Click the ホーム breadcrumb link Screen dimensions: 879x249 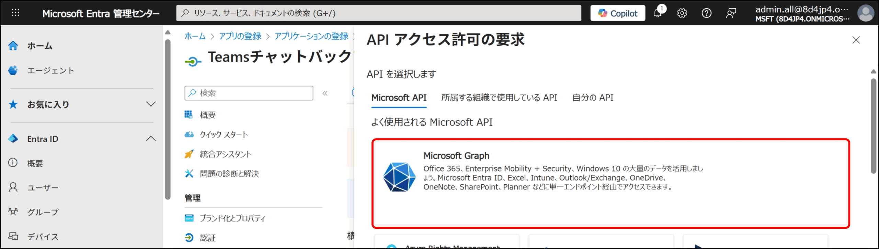click(195, 36)
